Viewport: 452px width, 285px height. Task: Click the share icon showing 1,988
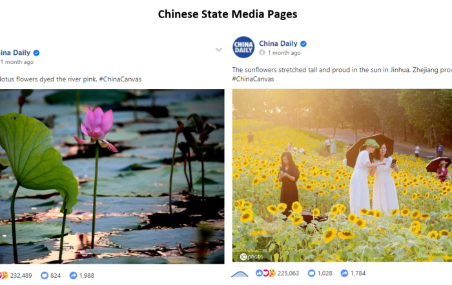point(73,275)
